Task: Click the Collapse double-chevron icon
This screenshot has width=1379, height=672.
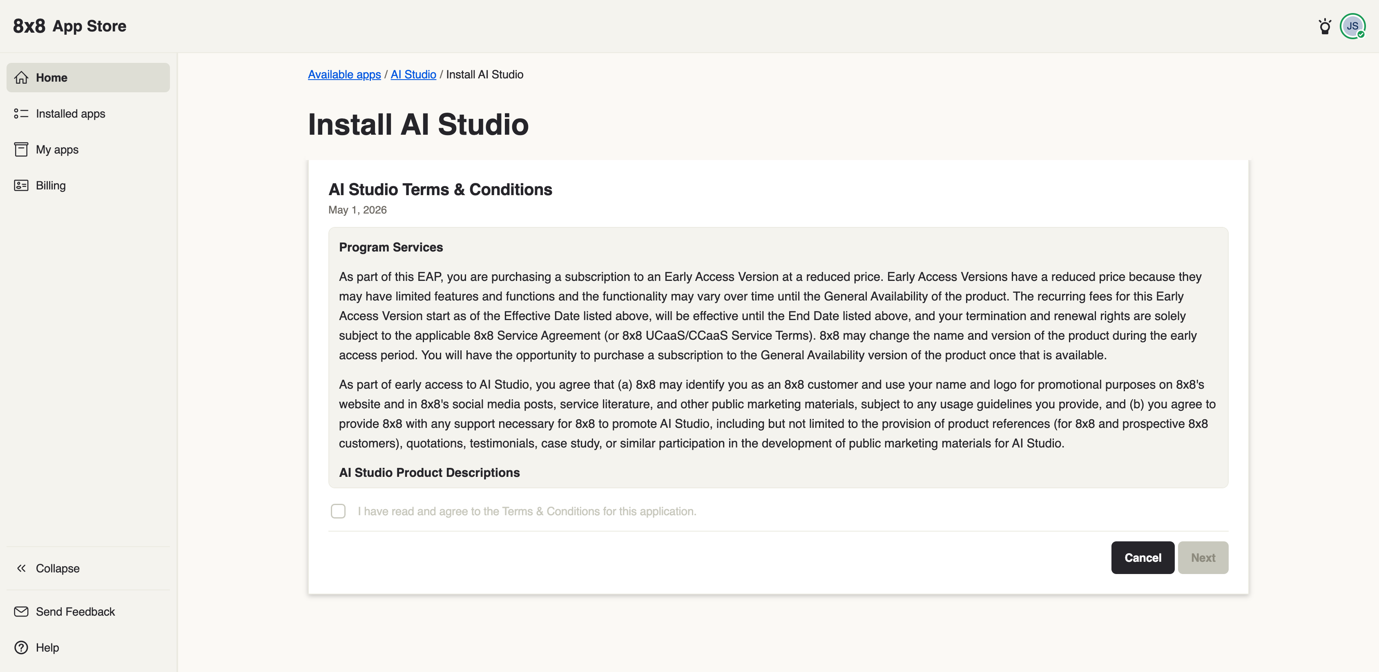Action: click(x=21, y=568)
